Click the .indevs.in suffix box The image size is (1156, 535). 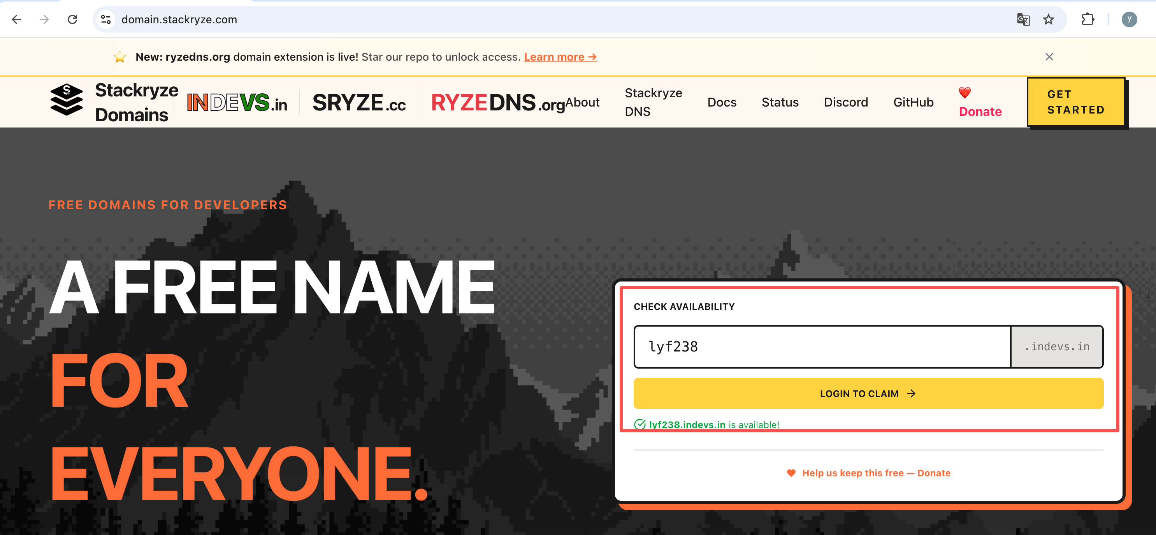click(1057, 347)
